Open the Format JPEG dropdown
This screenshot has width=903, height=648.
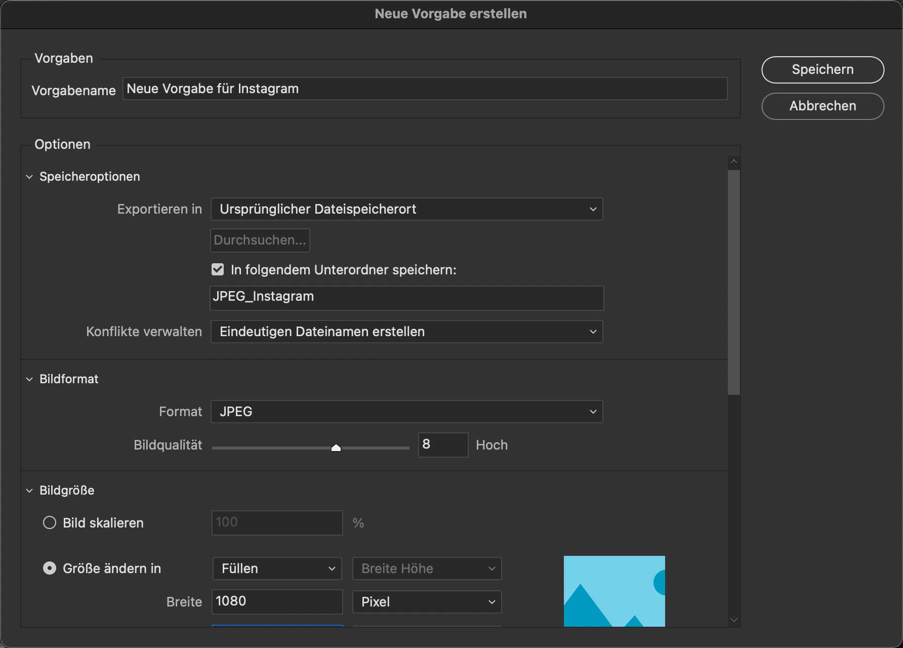coord(406,412)
